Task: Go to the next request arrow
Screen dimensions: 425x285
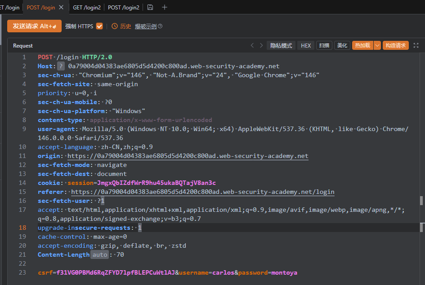Action: pyautogui.click(x=261, y=45)
